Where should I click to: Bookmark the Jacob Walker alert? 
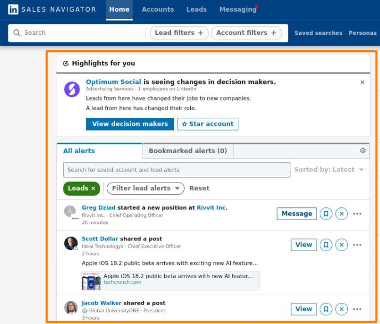pyautogui.click(x=326, y=309)
